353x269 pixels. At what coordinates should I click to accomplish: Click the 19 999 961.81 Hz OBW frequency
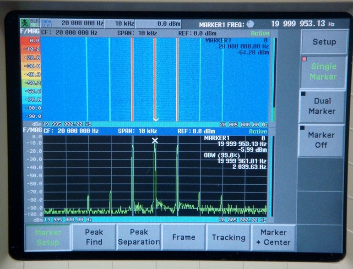point(242,161)
